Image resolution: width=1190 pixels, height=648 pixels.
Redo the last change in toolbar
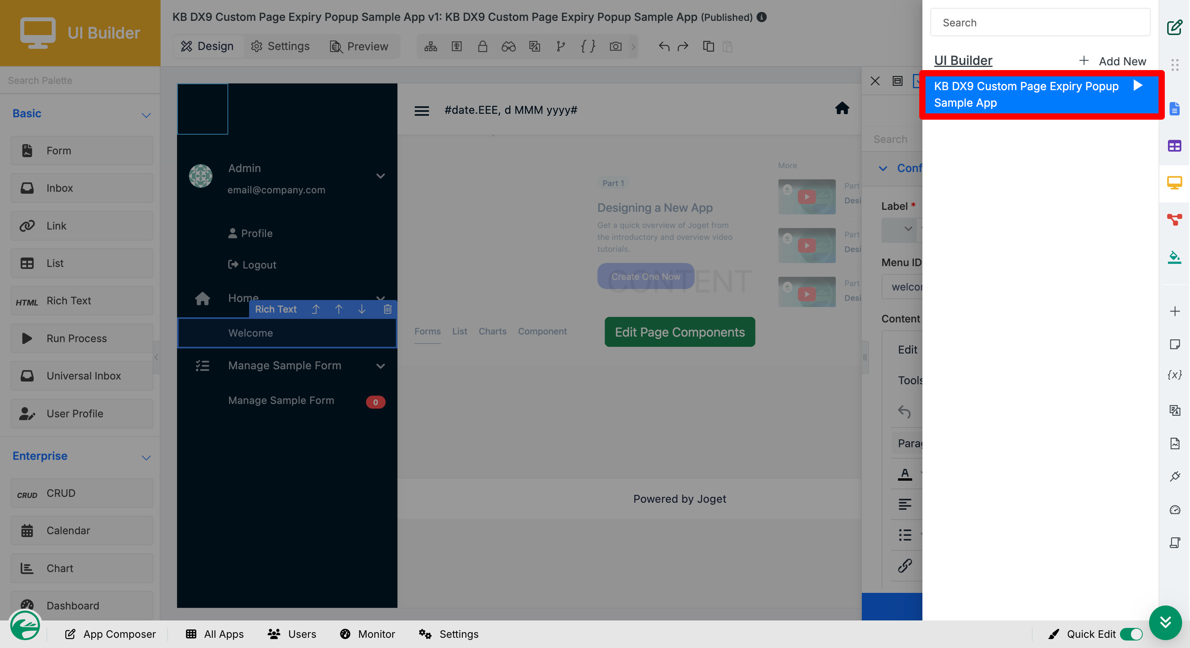683,46
